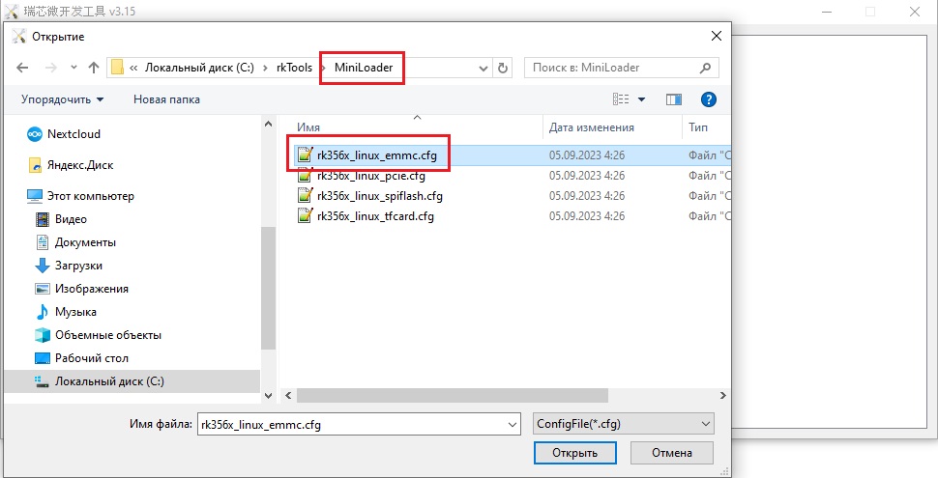This screenshot has height=478, width=938.
Task: Select Локальный диск (C:) in the sidebar
Action: click(109, 381)
